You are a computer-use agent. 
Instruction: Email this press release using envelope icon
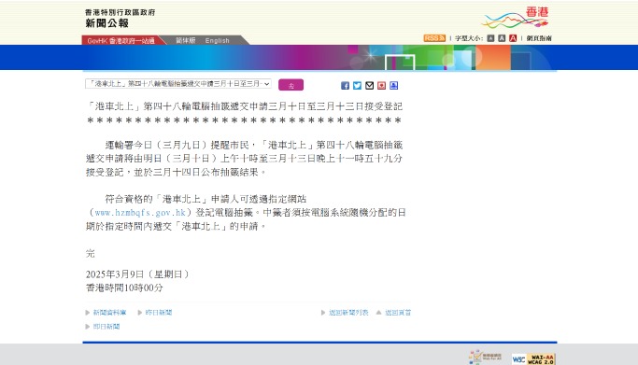tap(370, 85)
